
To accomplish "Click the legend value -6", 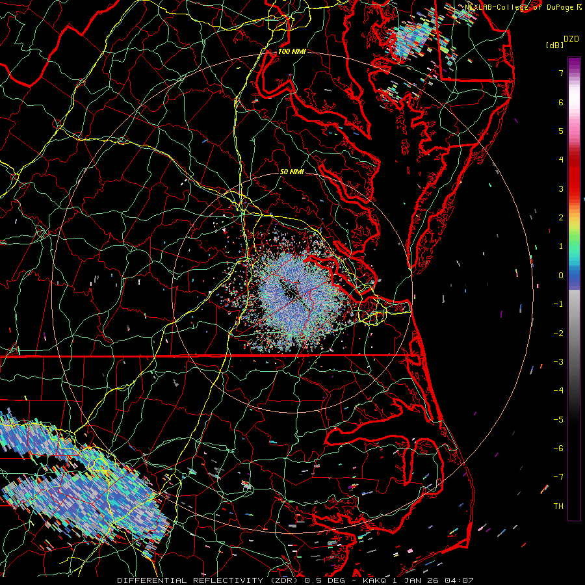I will click(x=558, y=448).
